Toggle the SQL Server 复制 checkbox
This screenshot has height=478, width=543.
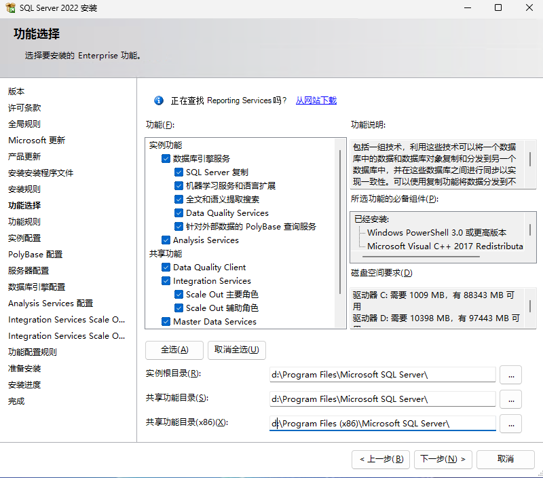coord(179,172)
